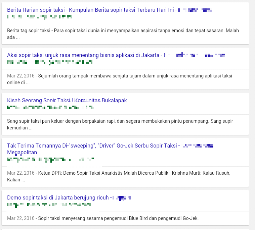Click the blurred site name after "Terbaru Hari Ini"
This screenshot has height=230, width=255.
195,10
